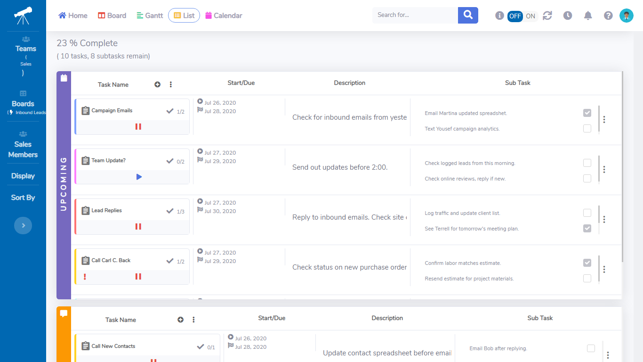Click the Upcoming calendar section icon
The image size is (643, 362).
pyautogui.click(x=64, y=78)
